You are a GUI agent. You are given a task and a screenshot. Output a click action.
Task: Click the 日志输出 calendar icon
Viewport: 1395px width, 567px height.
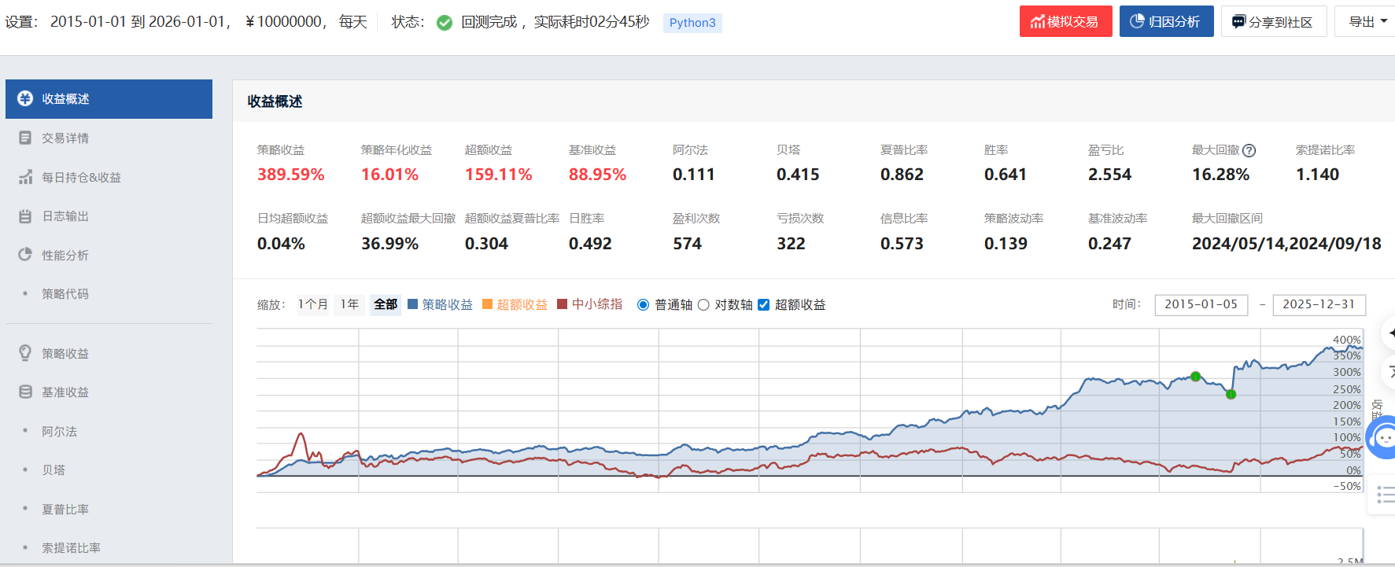coord(25,216)
